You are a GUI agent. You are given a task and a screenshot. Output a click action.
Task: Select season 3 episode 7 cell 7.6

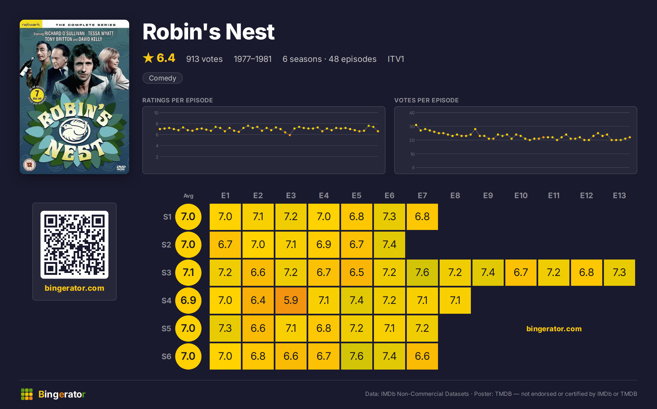pyautogui.click(x=422, y=273)
